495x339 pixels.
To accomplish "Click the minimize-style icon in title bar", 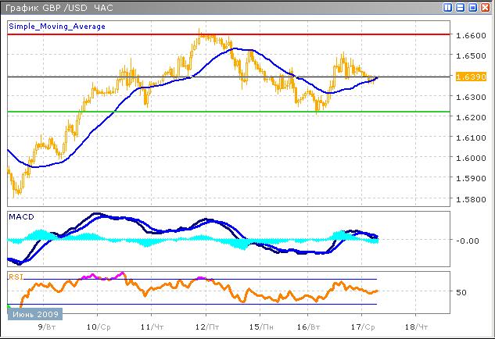I will (x=460, y=8).
